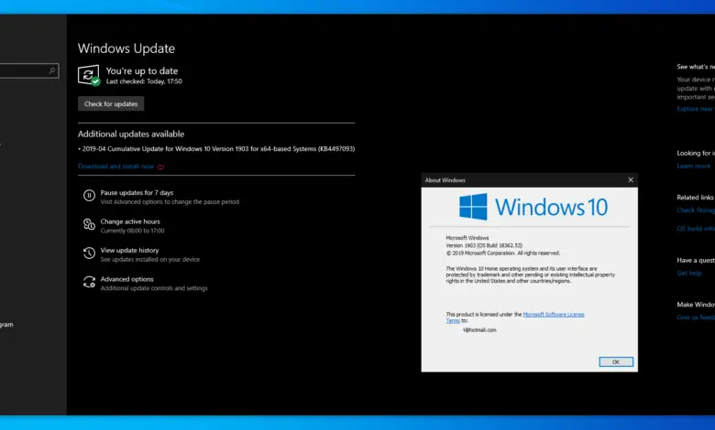Screen dimensions: 715x430
Task: Click the Check for updates button
Action: point(111,103)
